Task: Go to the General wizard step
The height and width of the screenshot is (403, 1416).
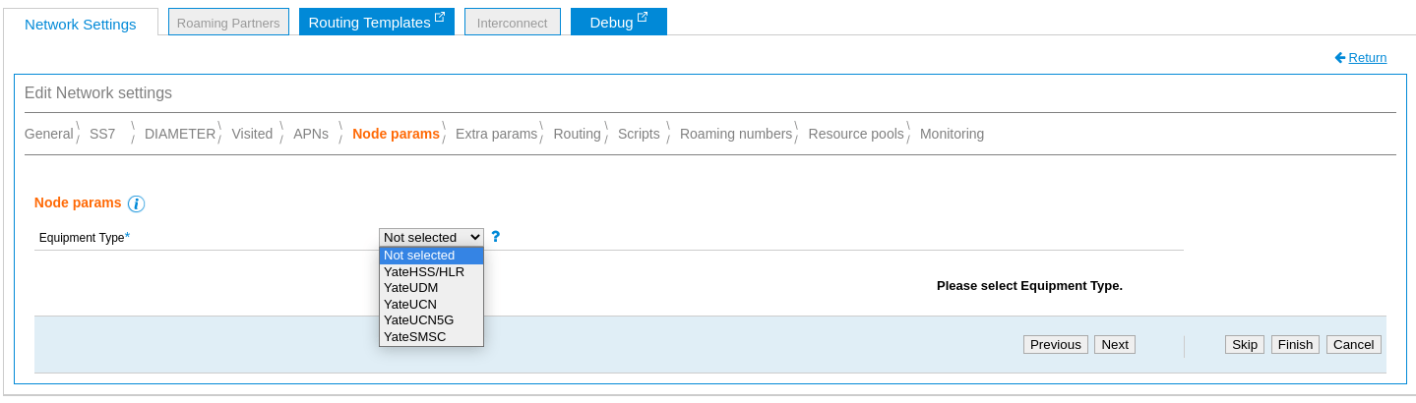Action: pyautogui.click(x=49, y=134)
